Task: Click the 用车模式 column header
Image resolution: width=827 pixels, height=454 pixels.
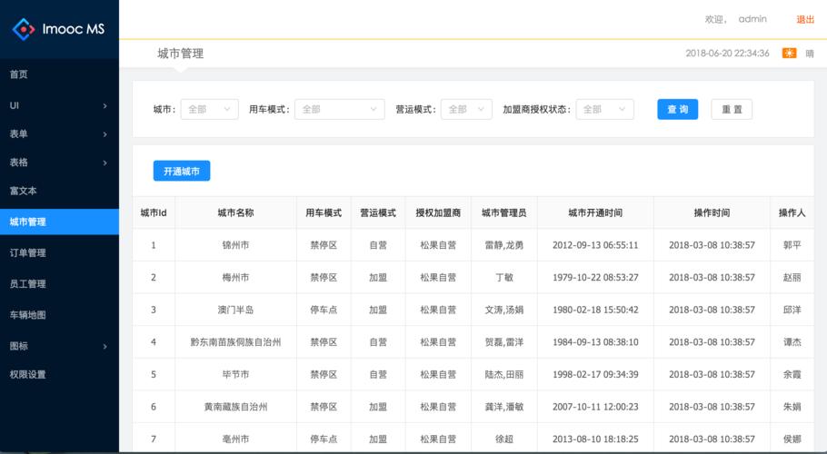Action: (324, 212)
